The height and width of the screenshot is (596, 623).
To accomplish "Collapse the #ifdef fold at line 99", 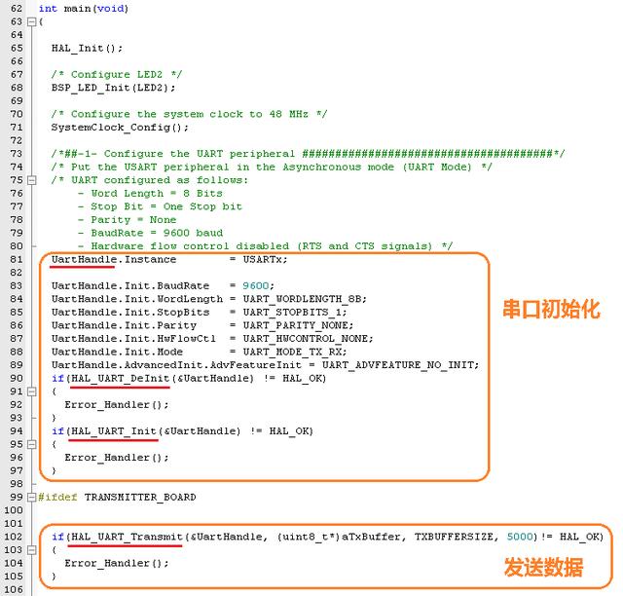I will pos(31,498).
